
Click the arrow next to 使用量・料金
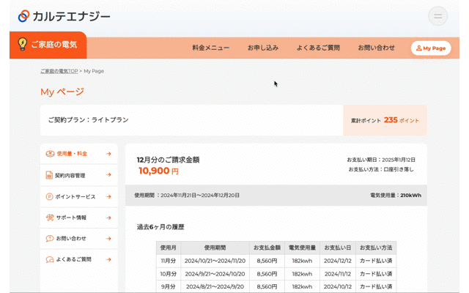click(x=108, y=154)
